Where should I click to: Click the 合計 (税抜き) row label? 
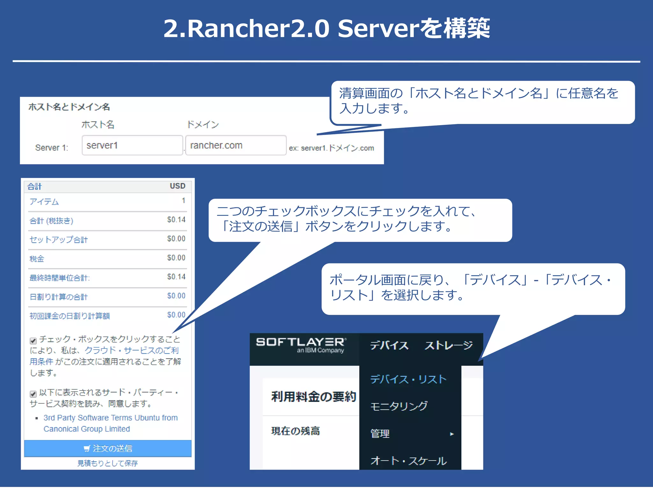[51, 221]
